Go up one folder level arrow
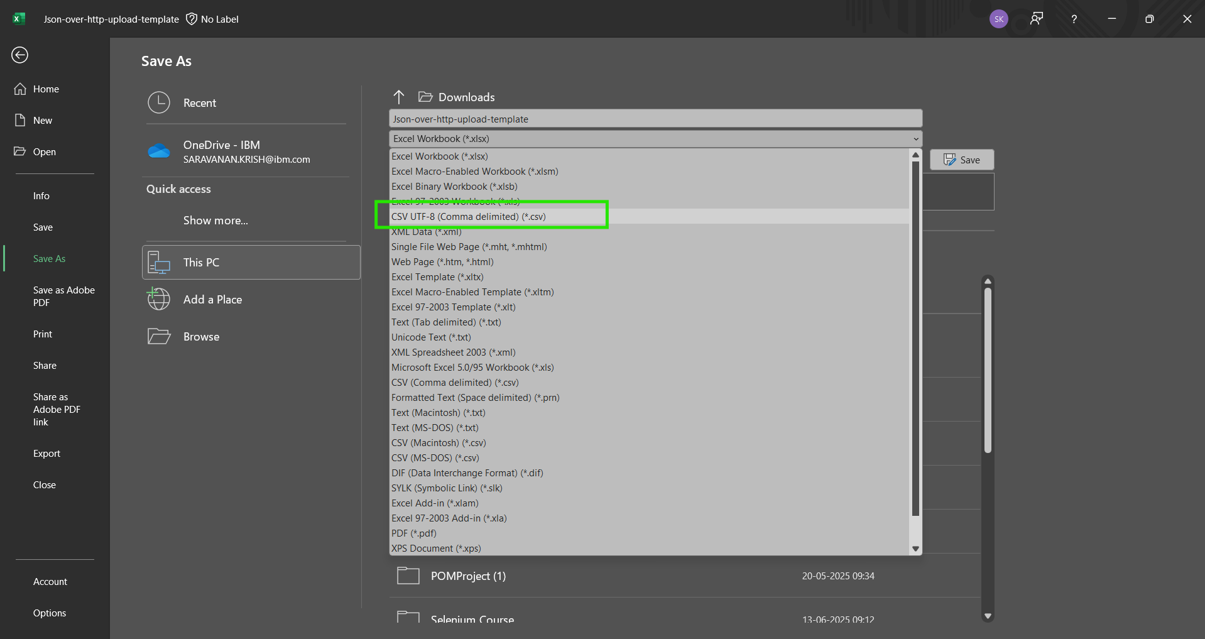The width and height of the screenshot is (1205, 639). pos(399,97)
